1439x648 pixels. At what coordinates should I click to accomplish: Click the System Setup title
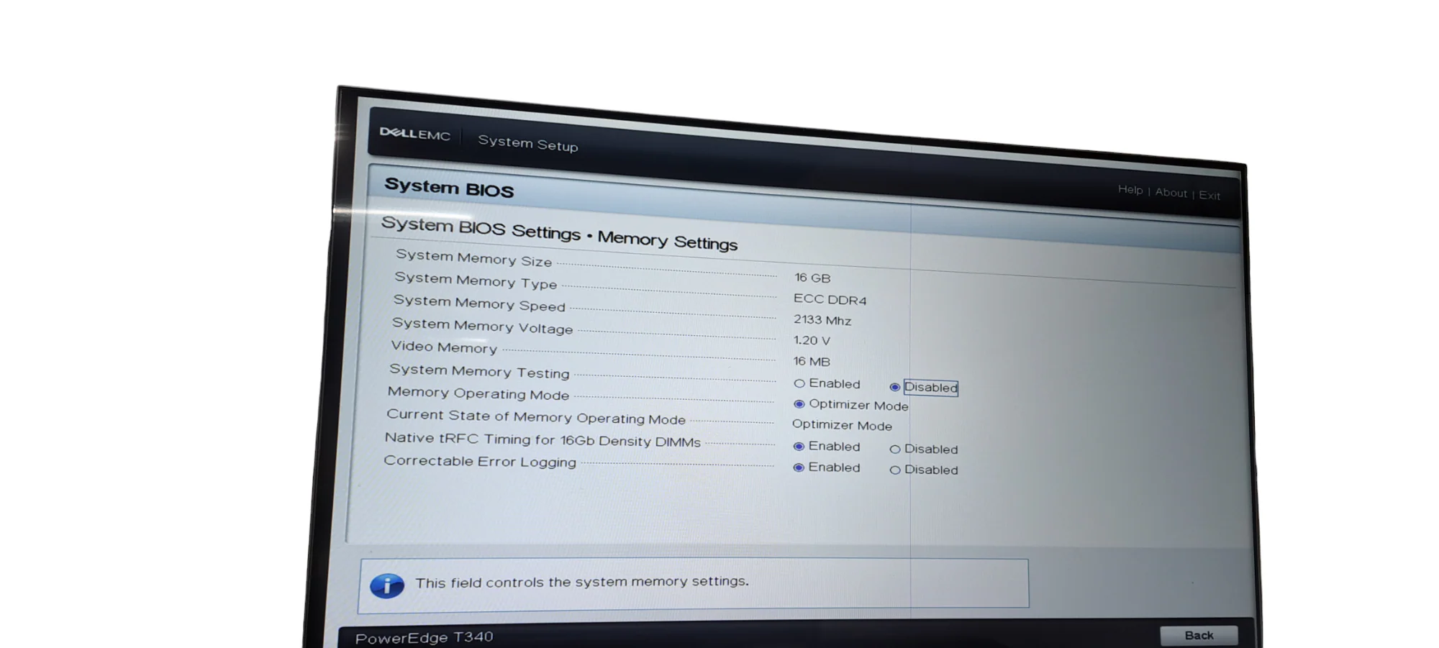click(x=528, y=143)
